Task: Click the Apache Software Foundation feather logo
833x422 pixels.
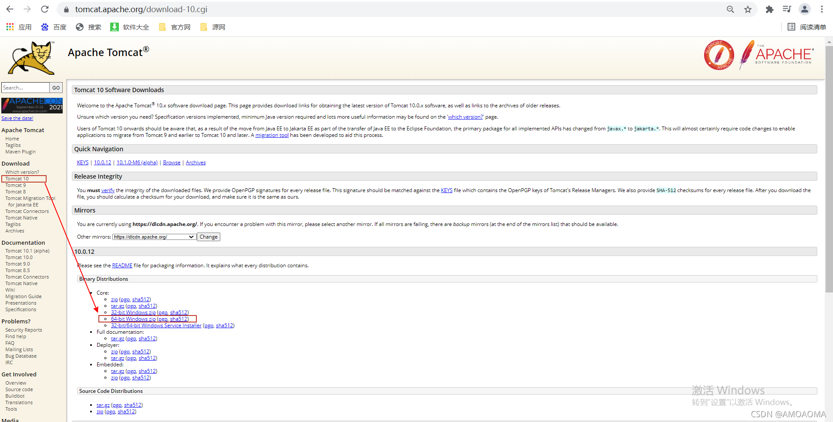Action: click(x=776, y=55)
